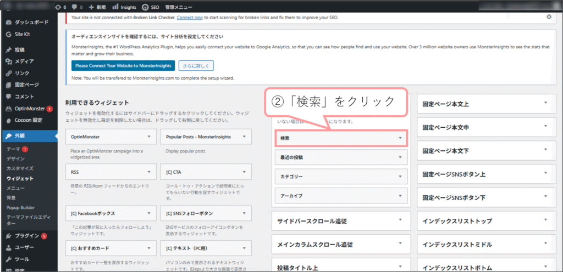The height and width of the screenshot is (272, 563).
Task: Open 管理メニュー in the admin bar
Action: 179,7
